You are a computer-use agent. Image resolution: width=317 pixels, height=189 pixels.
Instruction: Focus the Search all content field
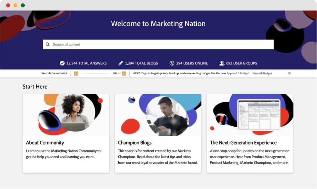click(158, 44)
